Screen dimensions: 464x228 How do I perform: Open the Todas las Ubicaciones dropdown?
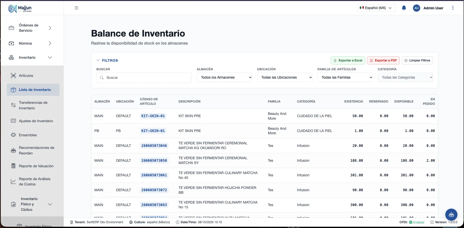click(x=285, y=77)
